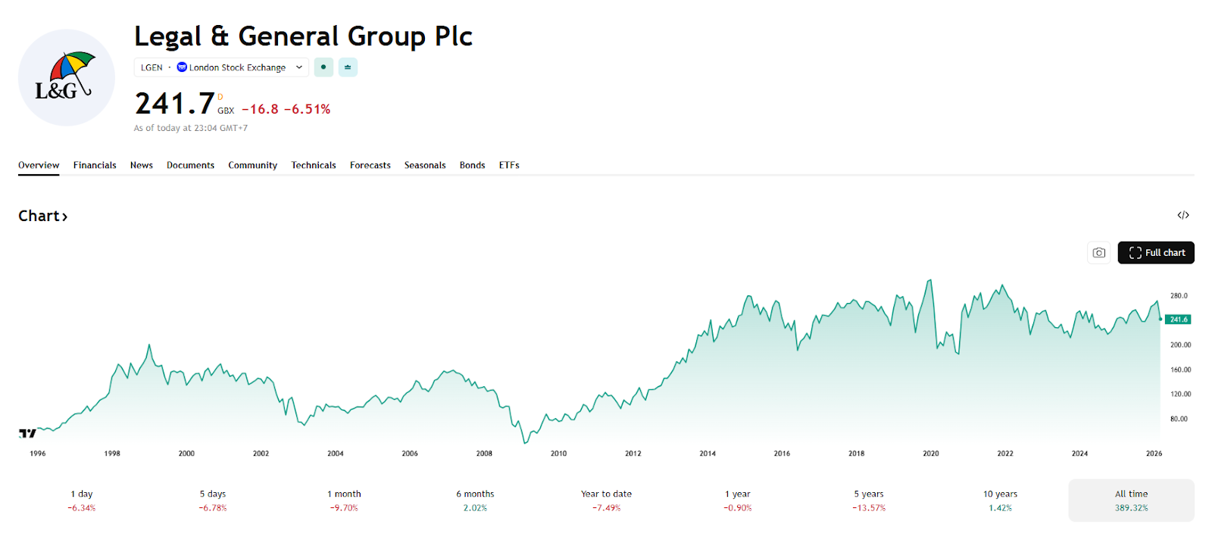Click the delayed data 'D' indicator

[x=220, y=97]
